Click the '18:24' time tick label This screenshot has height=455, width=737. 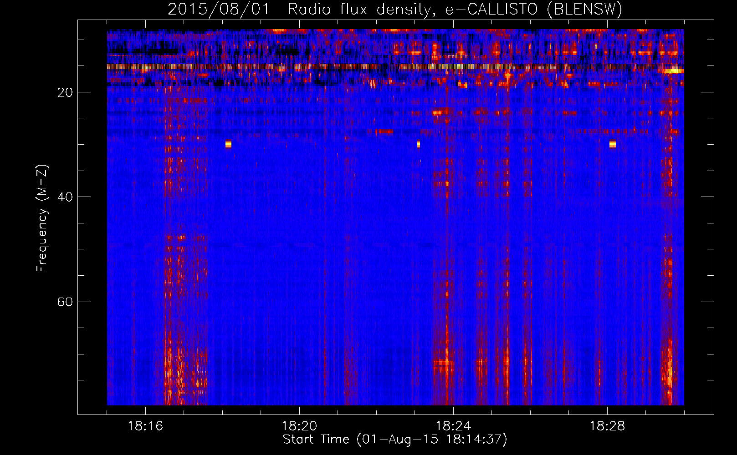[x=453, y=426]
